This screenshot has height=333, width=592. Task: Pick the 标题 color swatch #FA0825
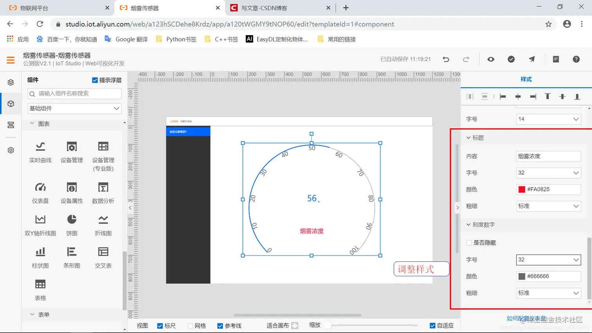click(522, 189)
